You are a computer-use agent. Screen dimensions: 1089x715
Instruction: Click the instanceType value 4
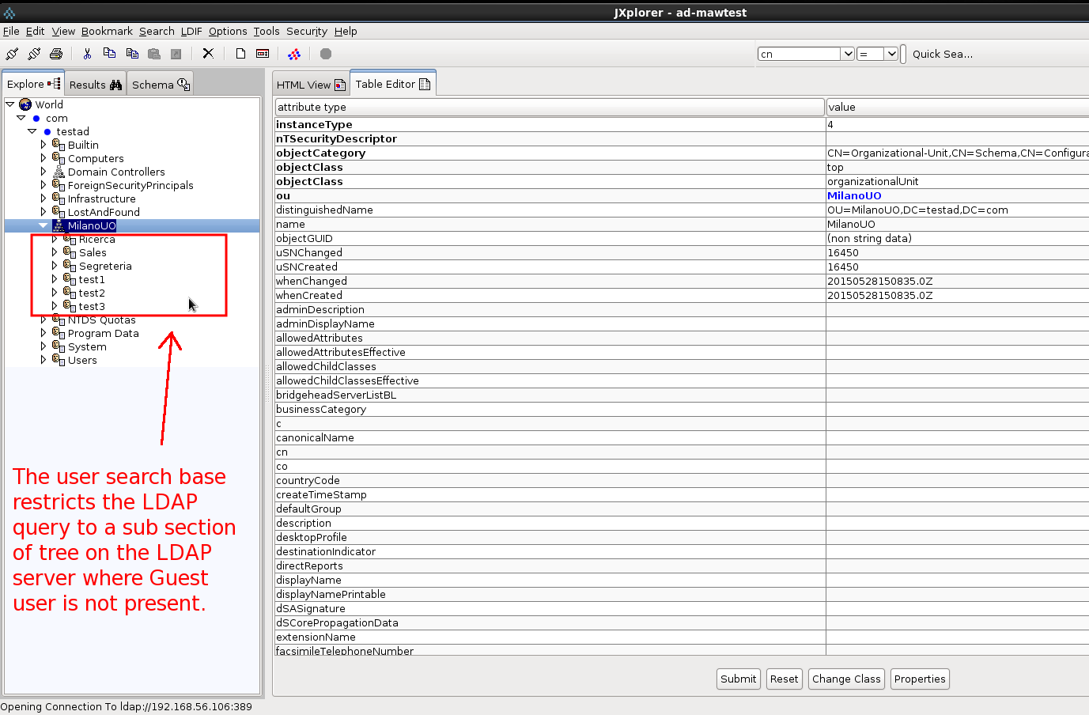point(957,125)
